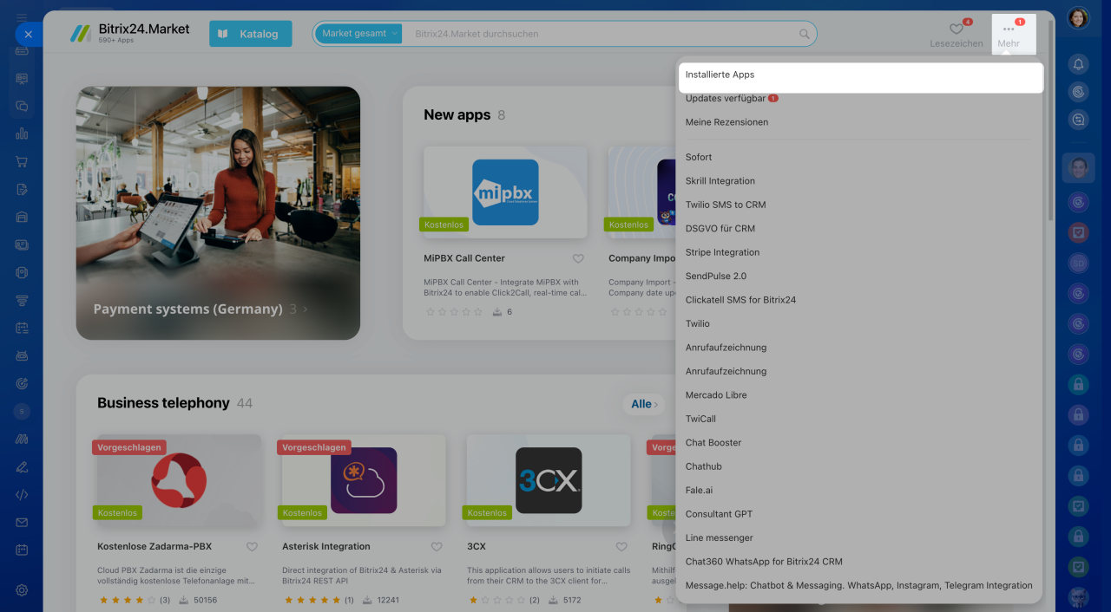Open the notifications bell in right sidebar
The image size is (1111, 612).
1079,64
